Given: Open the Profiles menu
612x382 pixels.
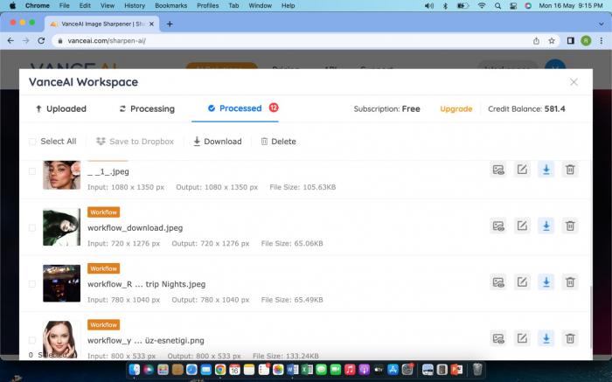Looking at the screenshot, I should pos(208,5).
